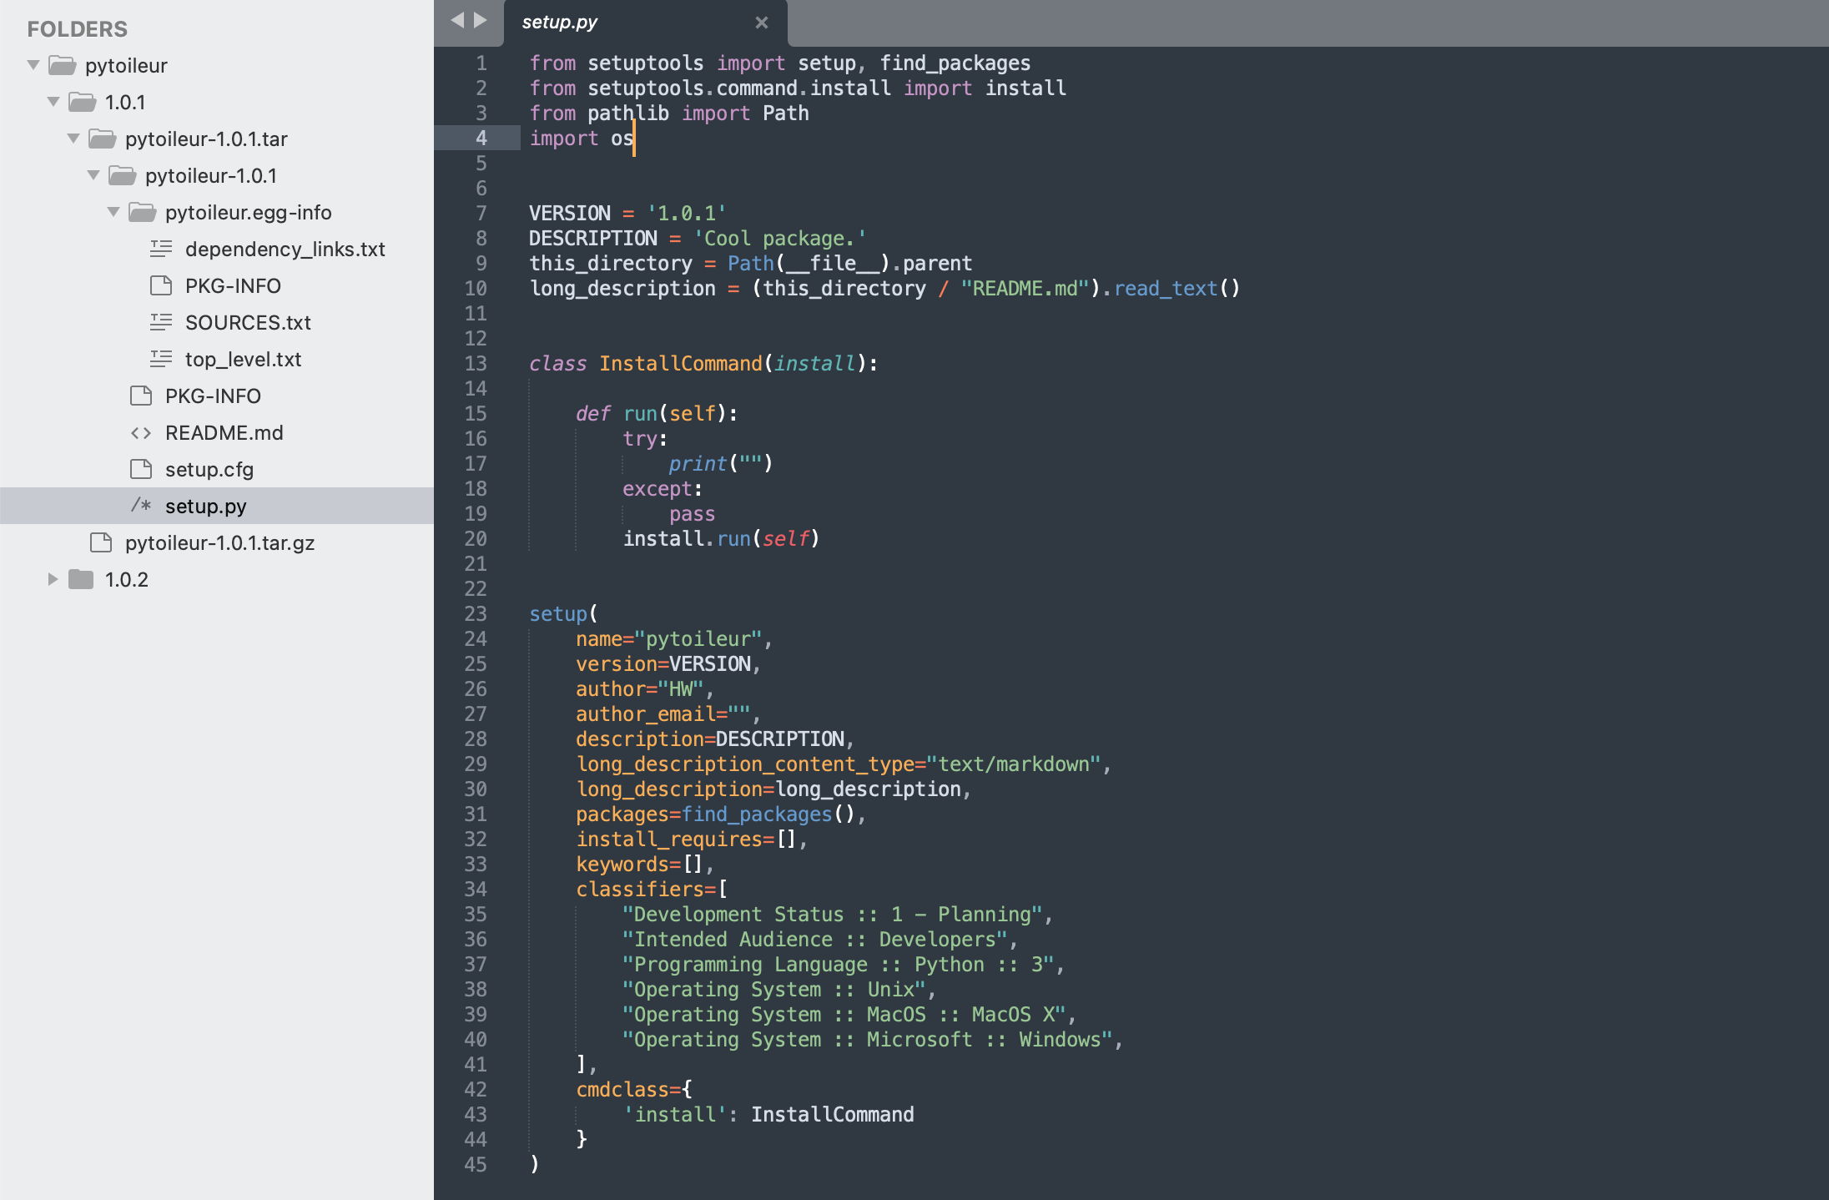Click the setup.cfg file icon
This screenshot has width=1829, height=1200.
[141, 469]
